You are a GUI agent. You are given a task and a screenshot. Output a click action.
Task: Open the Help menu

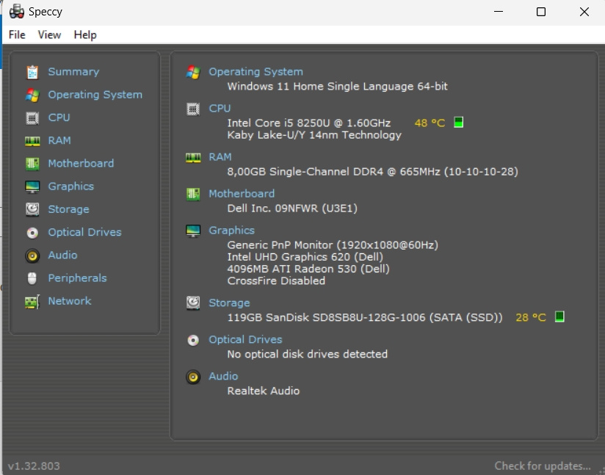(85, 35)
